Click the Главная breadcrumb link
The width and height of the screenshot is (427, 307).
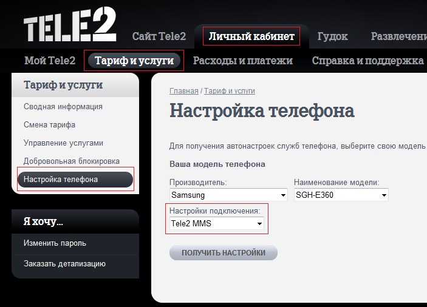pyautogui.click(x=183, y=91)
